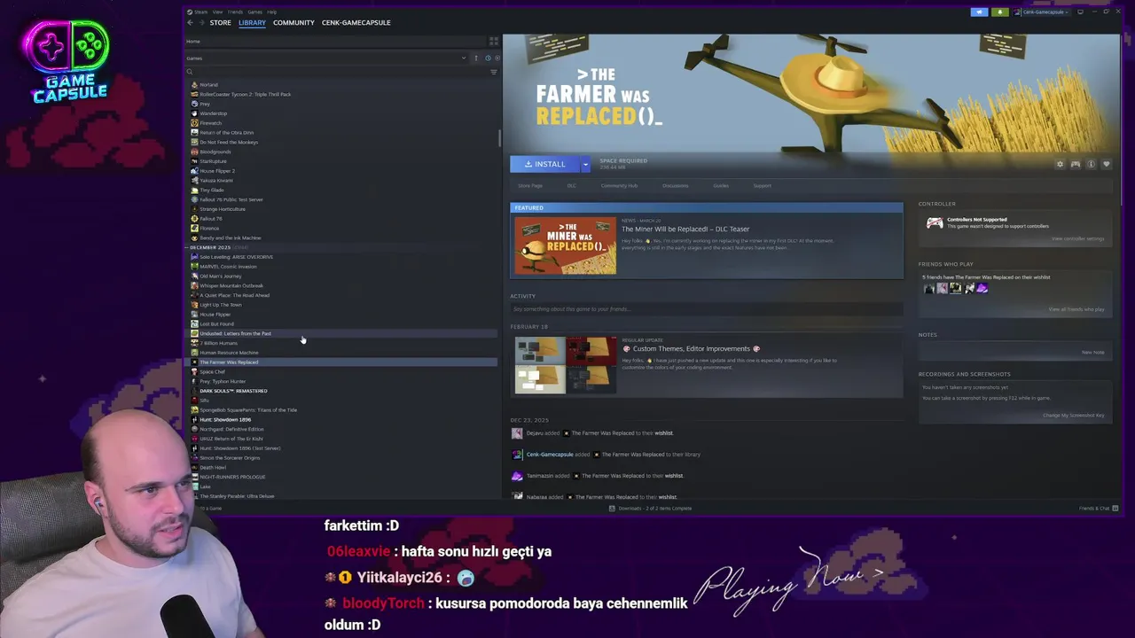The width and height of the screenshot is (1135, 638).
Task: Open View controller settings link
Action: pyautogui.click(x=1078, y=239)
